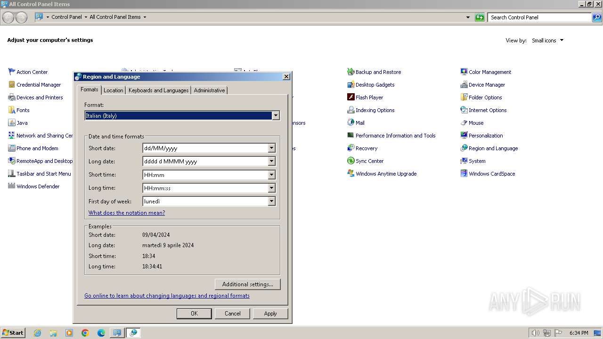Image resolution: width=603 pixels, height=339 pixels.
Task: Switch to the Administrative tab
Action: click(x=209, y=90)
